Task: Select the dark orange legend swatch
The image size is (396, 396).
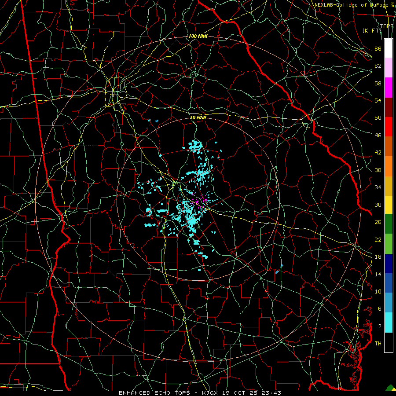Action: 389,146
